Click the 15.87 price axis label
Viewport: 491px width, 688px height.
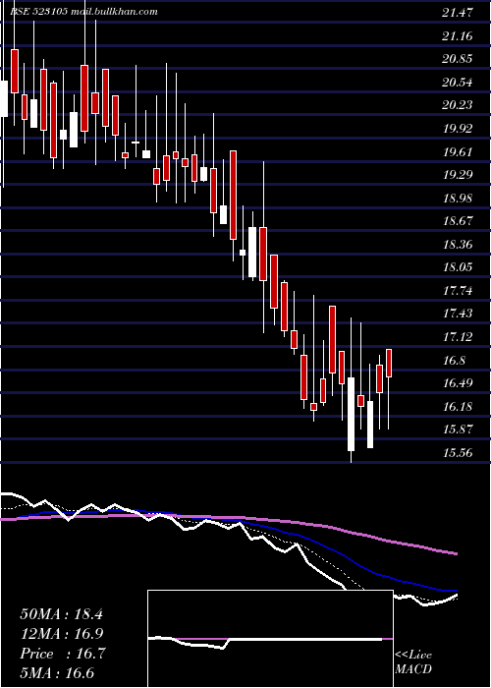(x=458, y=430)
